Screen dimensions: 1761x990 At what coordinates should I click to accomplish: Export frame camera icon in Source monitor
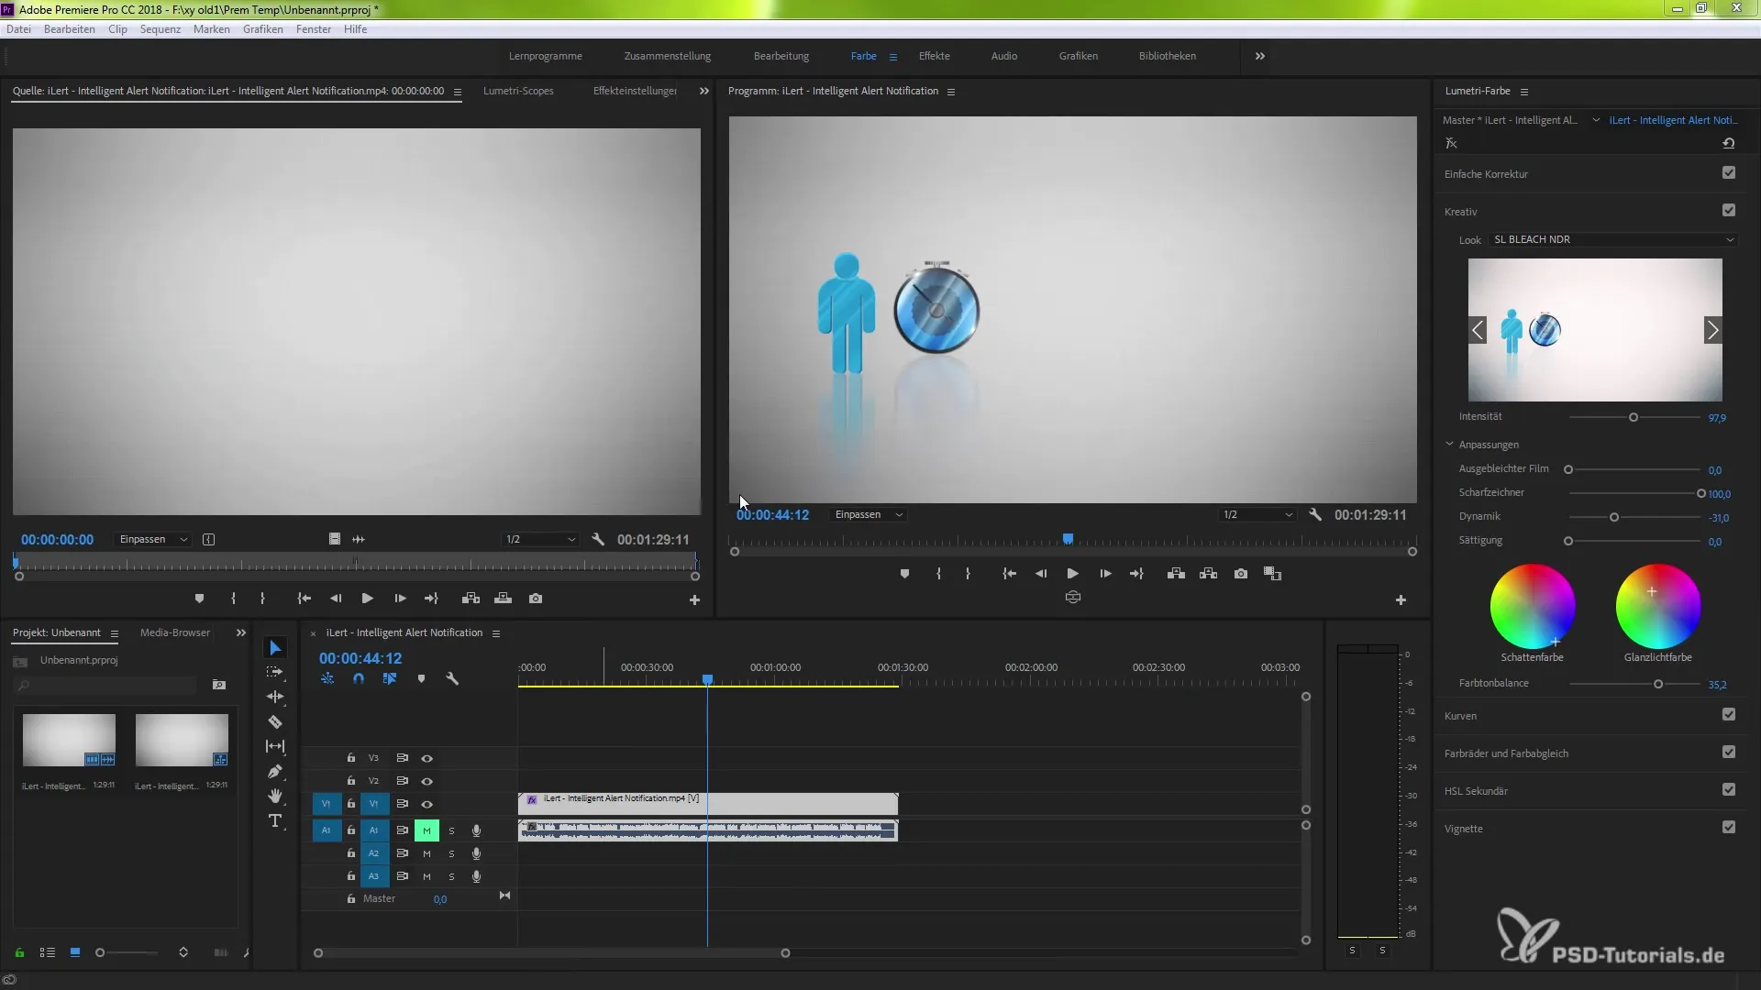[536, 599]
